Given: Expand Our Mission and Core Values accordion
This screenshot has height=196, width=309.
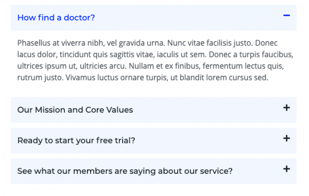Looking at the screenshot, I should [x=153, y=110].
